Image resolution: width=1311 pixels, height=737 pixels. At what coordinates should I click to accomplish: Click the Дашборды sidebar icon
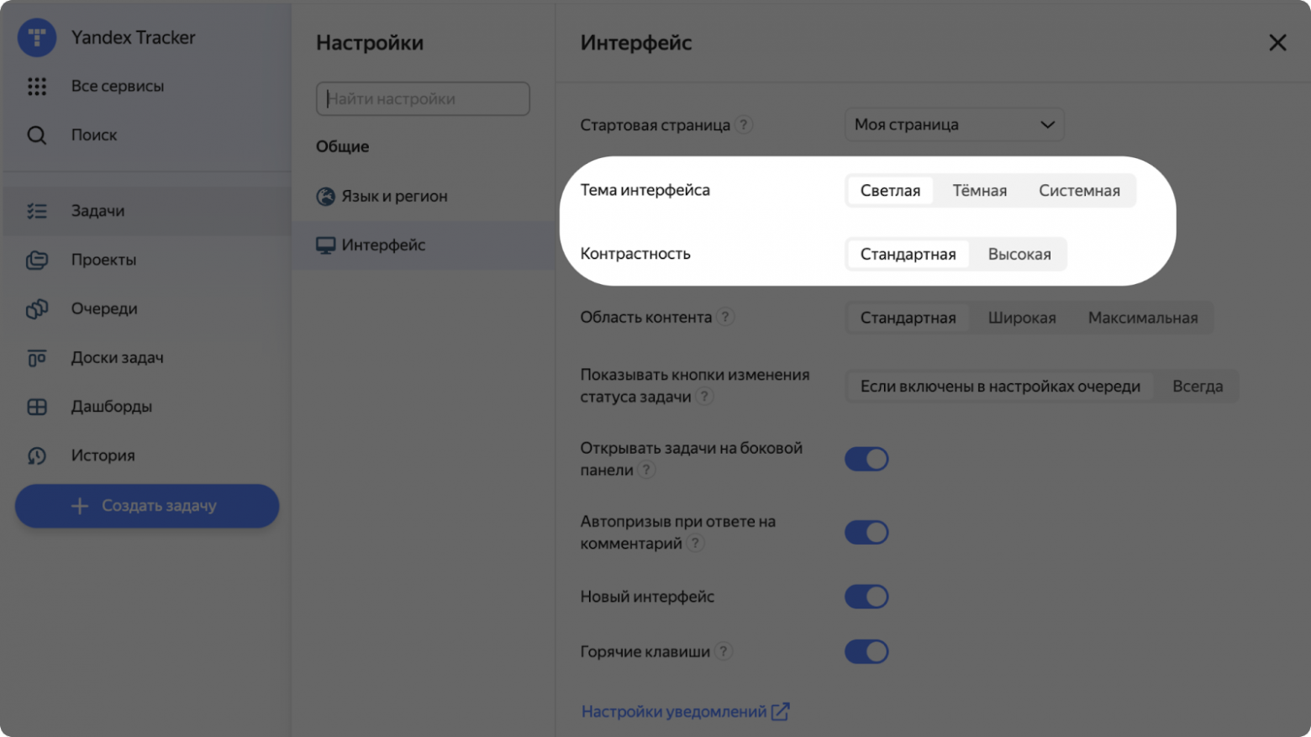pyautogui.click(x=37, y=406)
